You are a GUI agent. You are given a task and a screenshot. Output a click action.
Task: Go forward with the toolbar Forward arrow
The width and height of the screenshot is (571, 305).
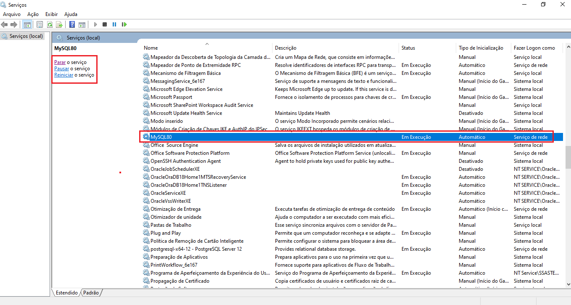14,24
